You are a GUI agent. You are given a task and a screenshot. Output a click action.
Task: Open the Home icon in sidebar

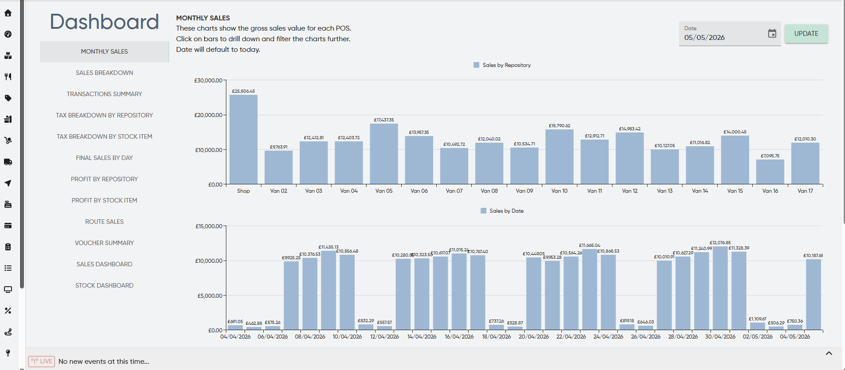coord(8,13)
